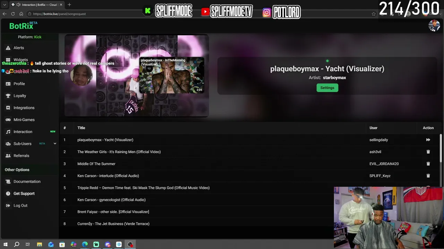444x249 pixels.
Task: Click the Log Out icon
Action: coord(8,205)
